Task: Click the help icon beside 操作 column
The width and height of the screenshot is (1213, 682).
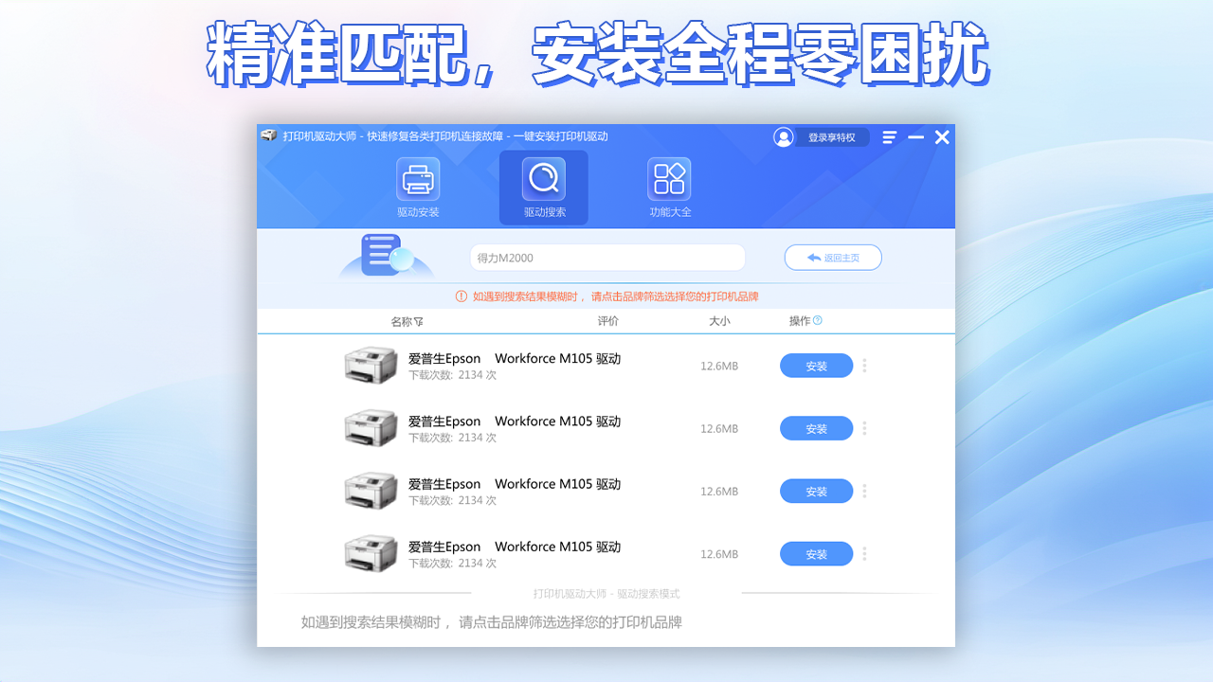Action: pos(817,320)
